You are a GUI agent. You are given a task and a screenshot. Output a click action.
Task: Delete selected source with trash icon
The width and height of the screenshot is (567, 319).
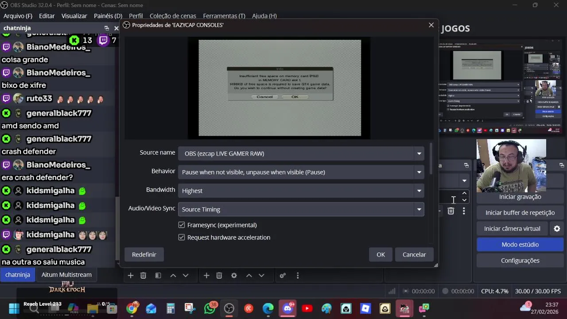pos(219,276)
